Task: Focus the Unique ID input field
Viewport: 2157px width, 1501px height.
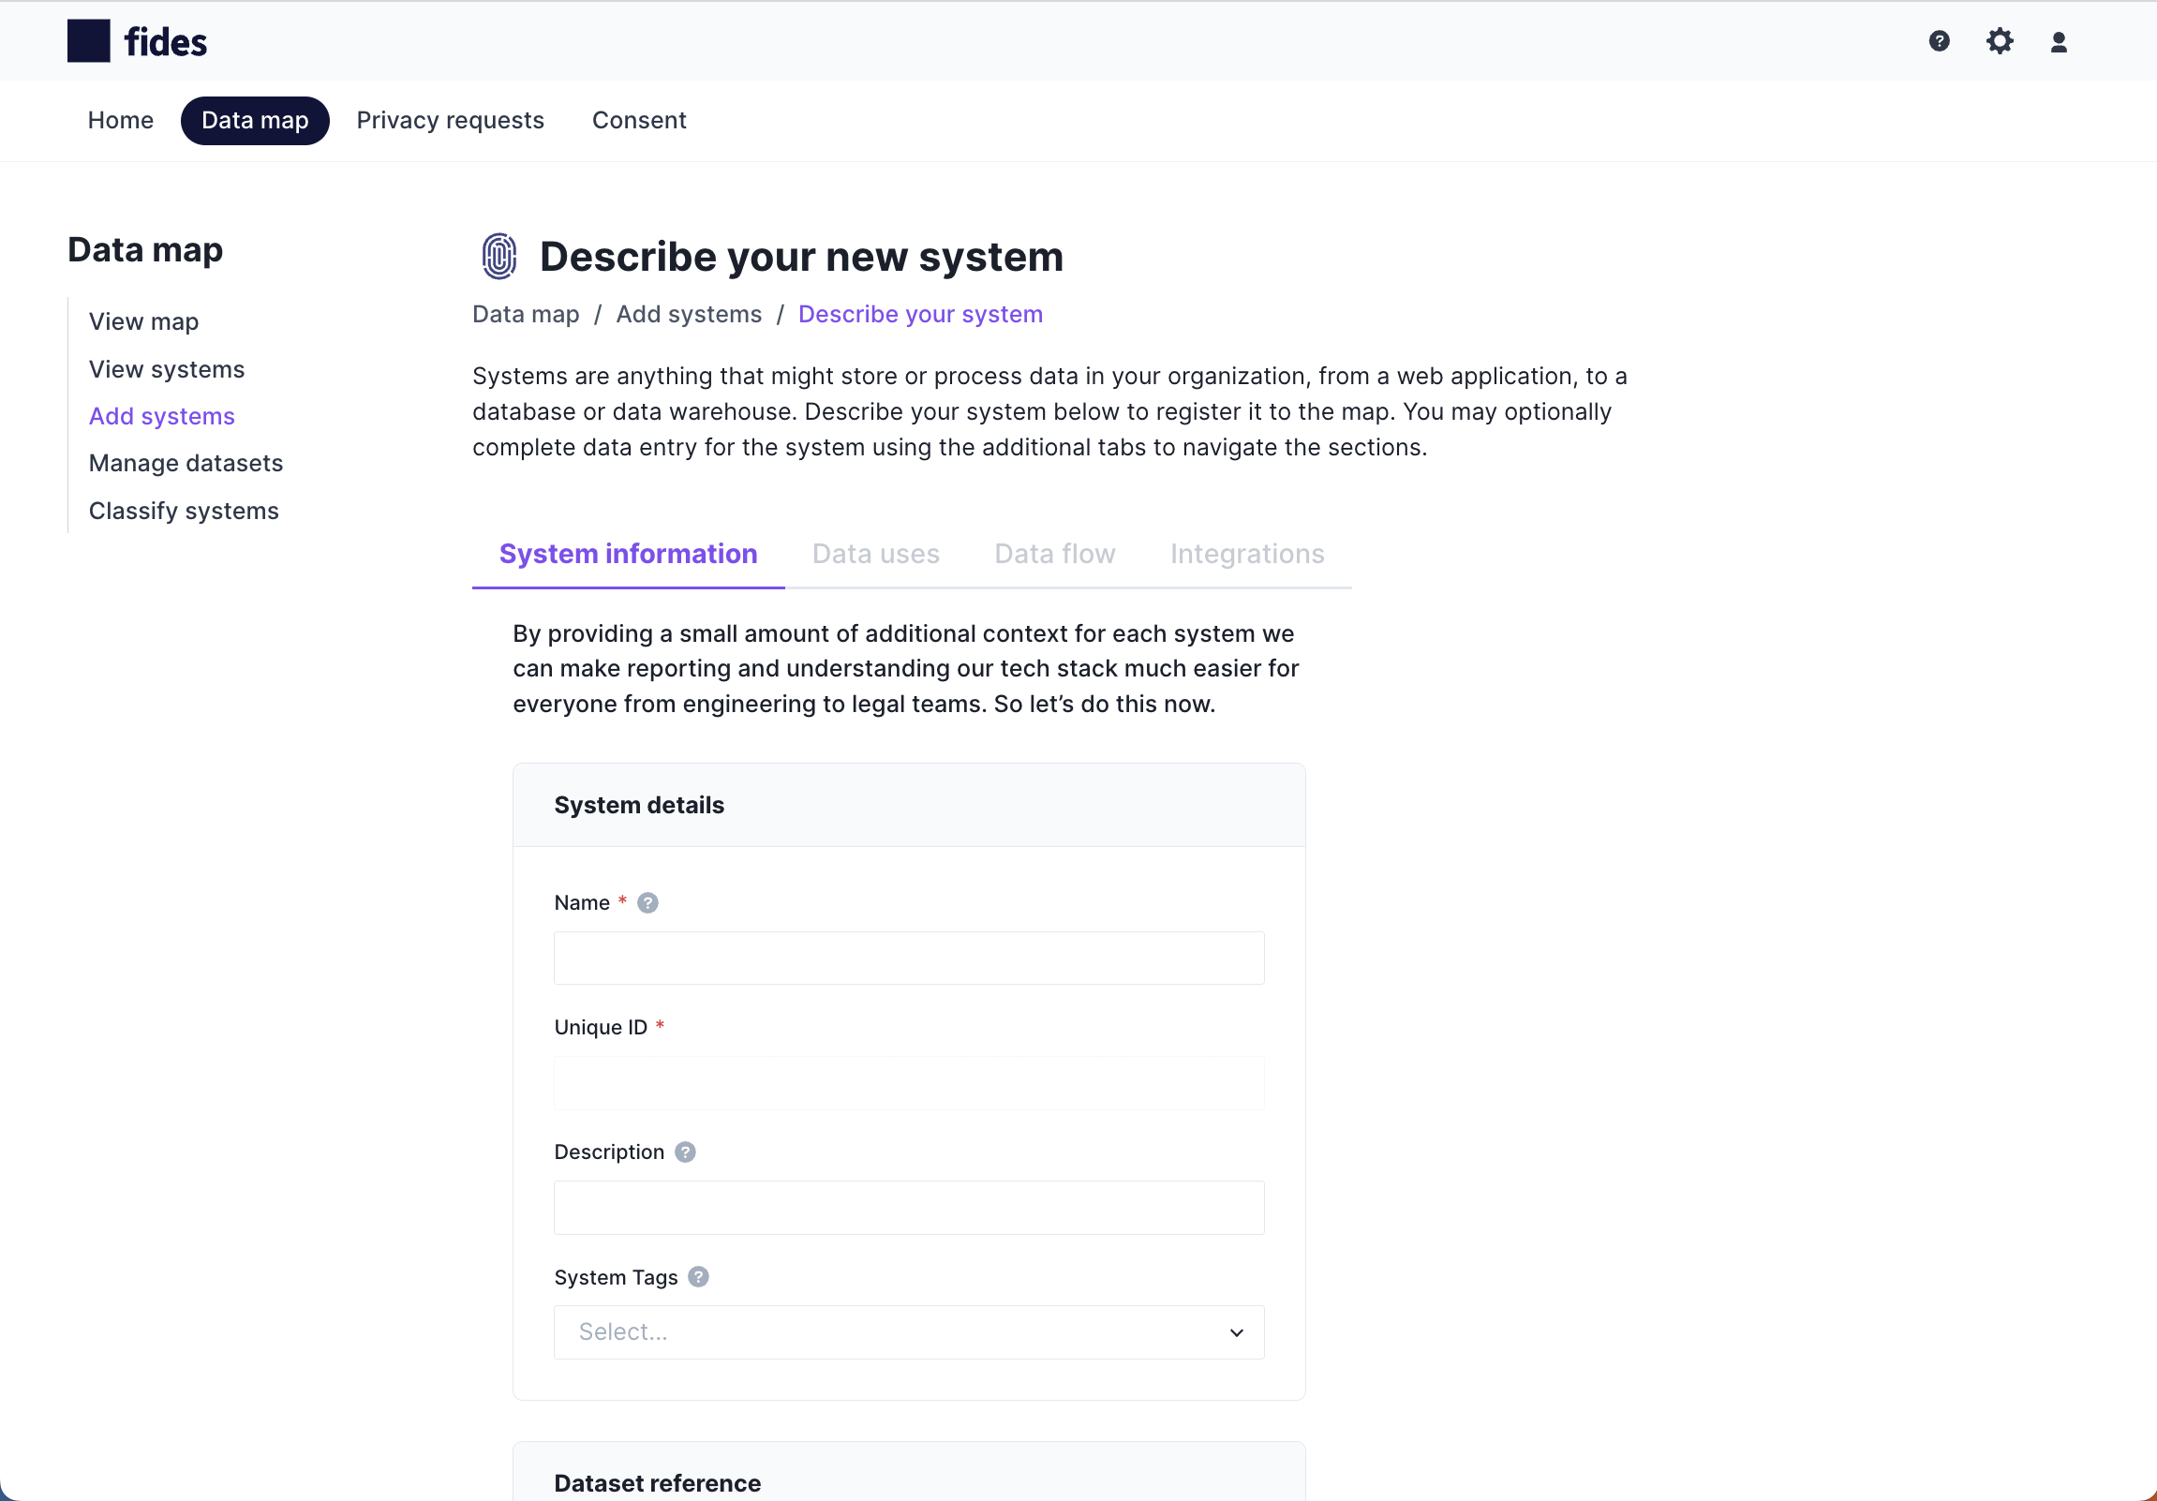Action: (909, 1083)
